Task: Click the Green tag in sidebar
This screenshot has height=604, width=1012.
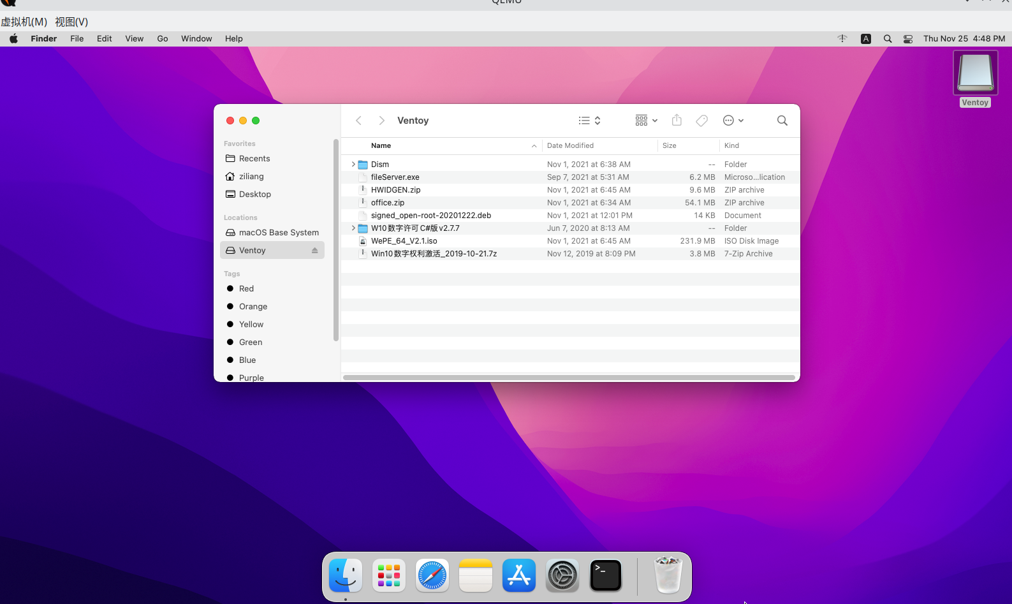Action: [272, 343]
